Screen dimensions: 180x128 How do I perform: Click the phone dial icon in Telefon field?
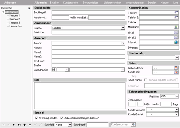[176, 12]
